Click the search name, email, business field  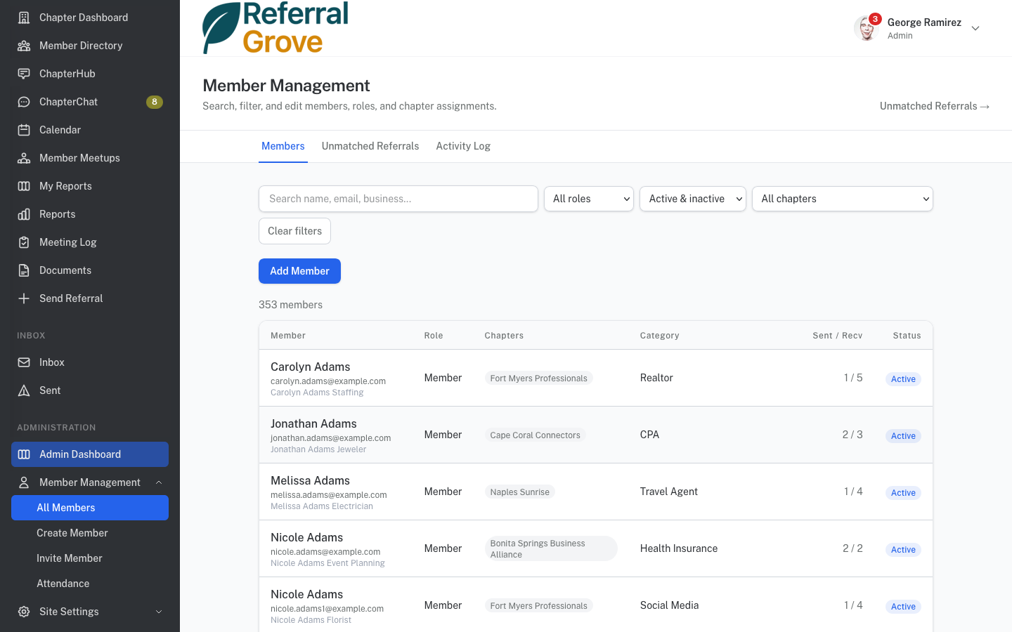click(398, 199)
